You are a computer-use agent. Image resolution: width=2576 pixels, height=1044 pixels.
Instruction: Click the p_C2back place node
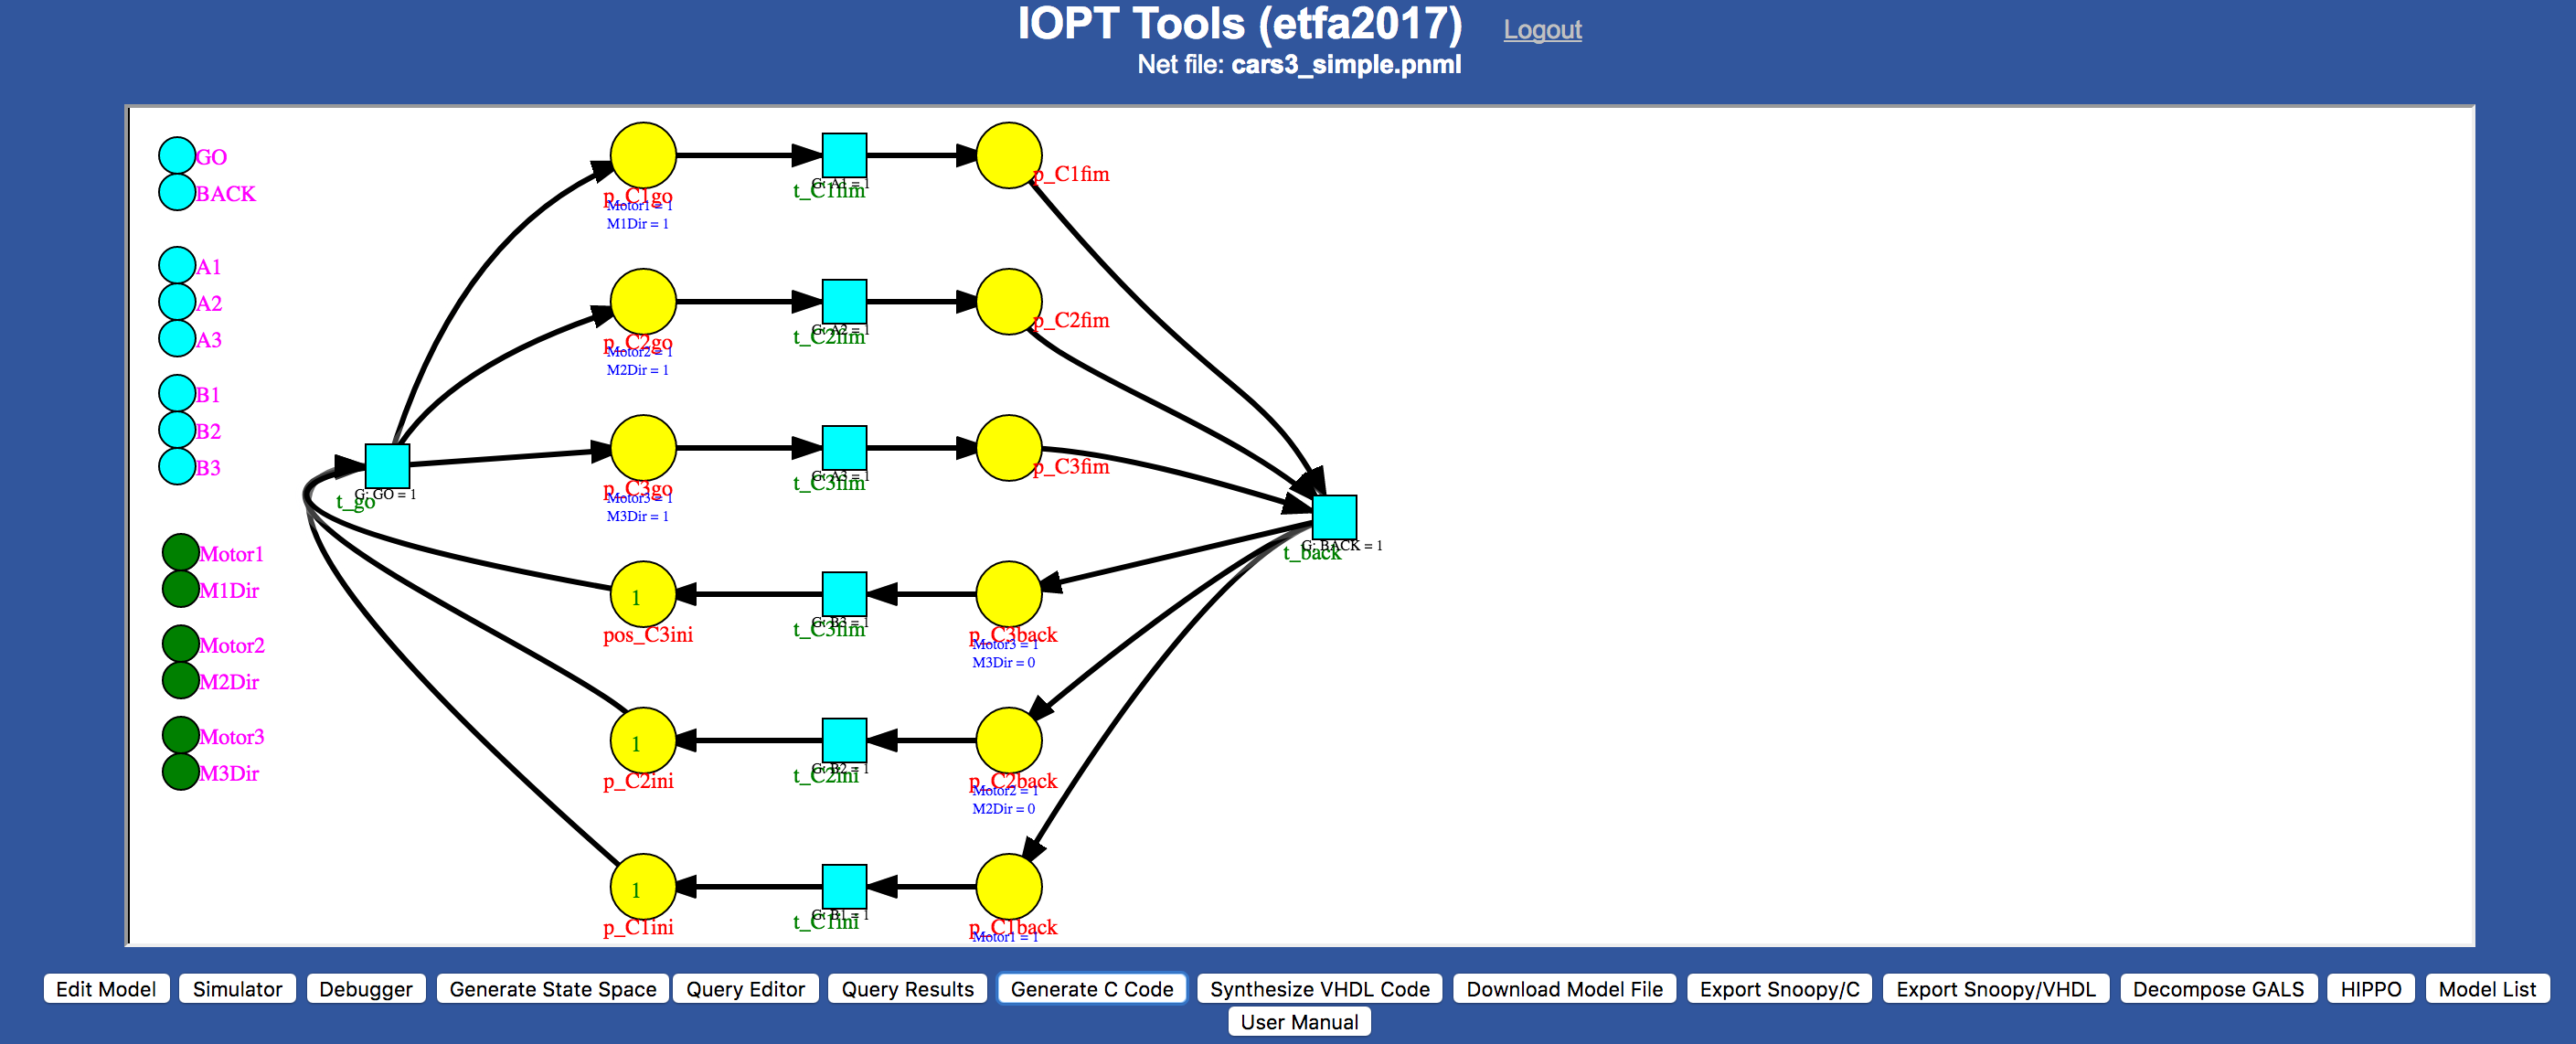(x=1008, y=740)
